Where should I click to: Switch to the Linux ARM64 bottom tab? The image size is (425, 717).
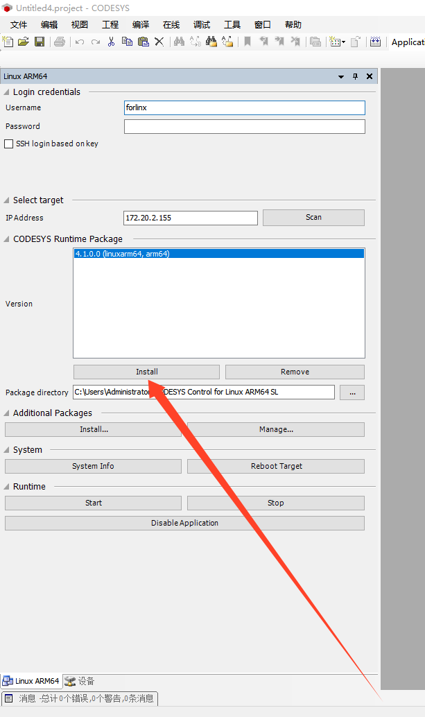coord(31,681)
